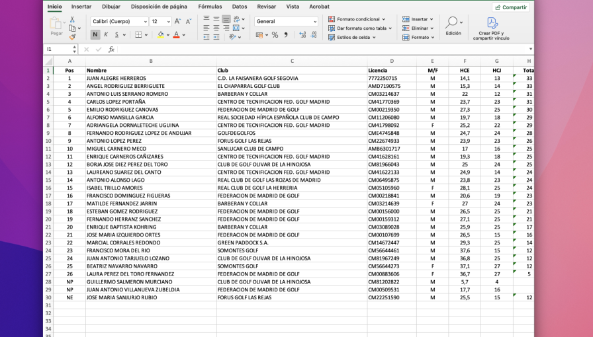Open the Formato condicional dropdown
The width and height of the screenshot is (593, 337).
click(359, 19)
